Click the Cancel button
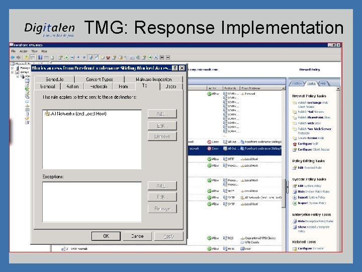This screenshot has height=272, width=362. (x=137, y=236)
